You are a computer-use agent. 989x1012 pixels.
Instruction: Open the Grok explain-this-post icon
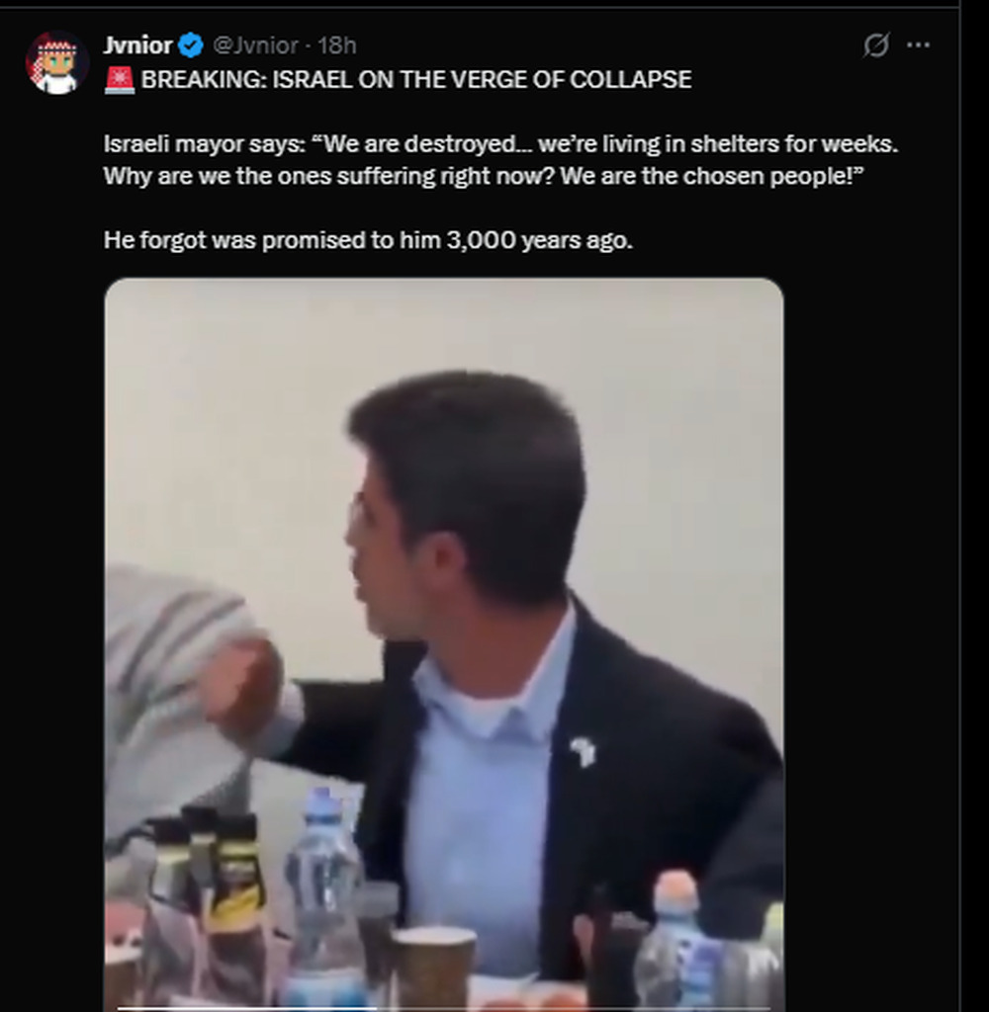click(x=875, y=45)
